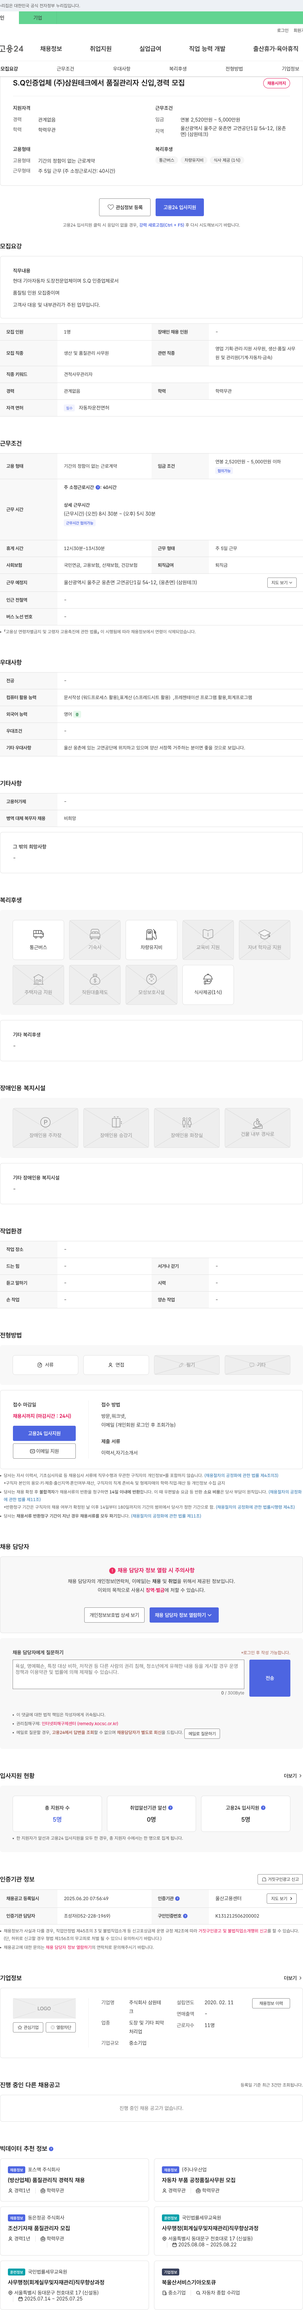This screenshot has height=2310, width=303.
Task: Switch to the 우대사항 section tab
Action: coord(122,69)
